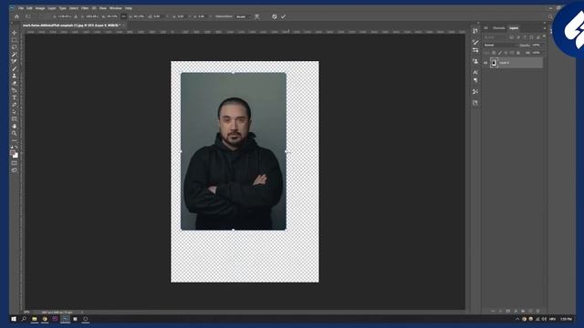Open the Window menu
Viewport: 584px width, 328px height.
pyautogui.click(x=116, y=8)
